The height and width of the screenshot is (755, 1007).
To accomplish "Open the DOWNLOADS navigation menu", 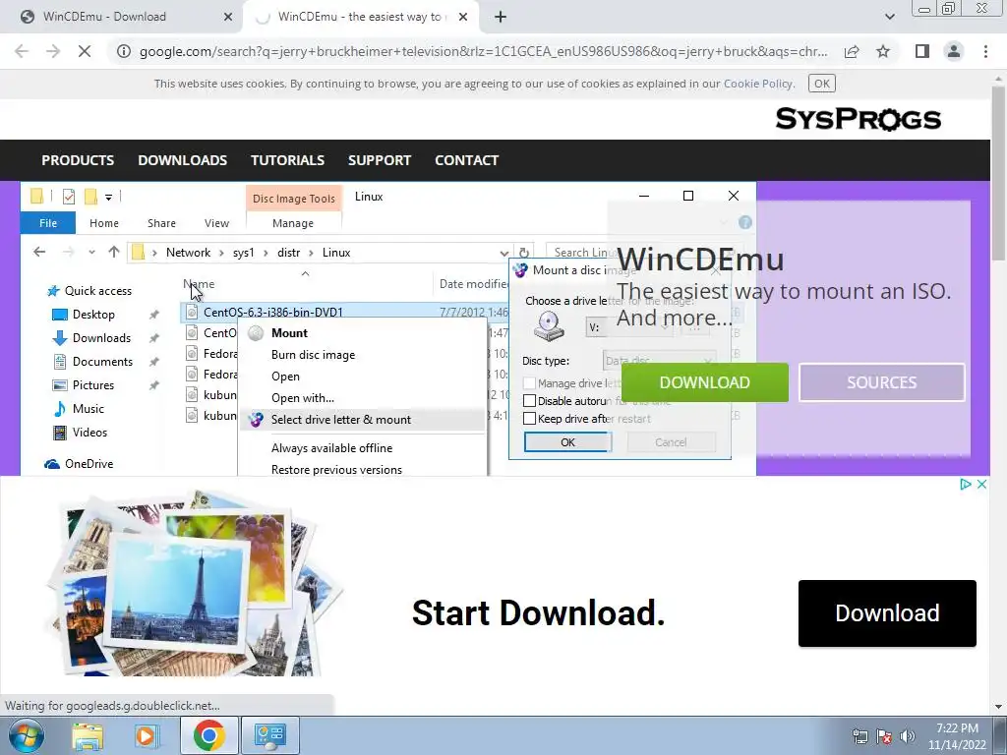I will click(x=182, y=160).
